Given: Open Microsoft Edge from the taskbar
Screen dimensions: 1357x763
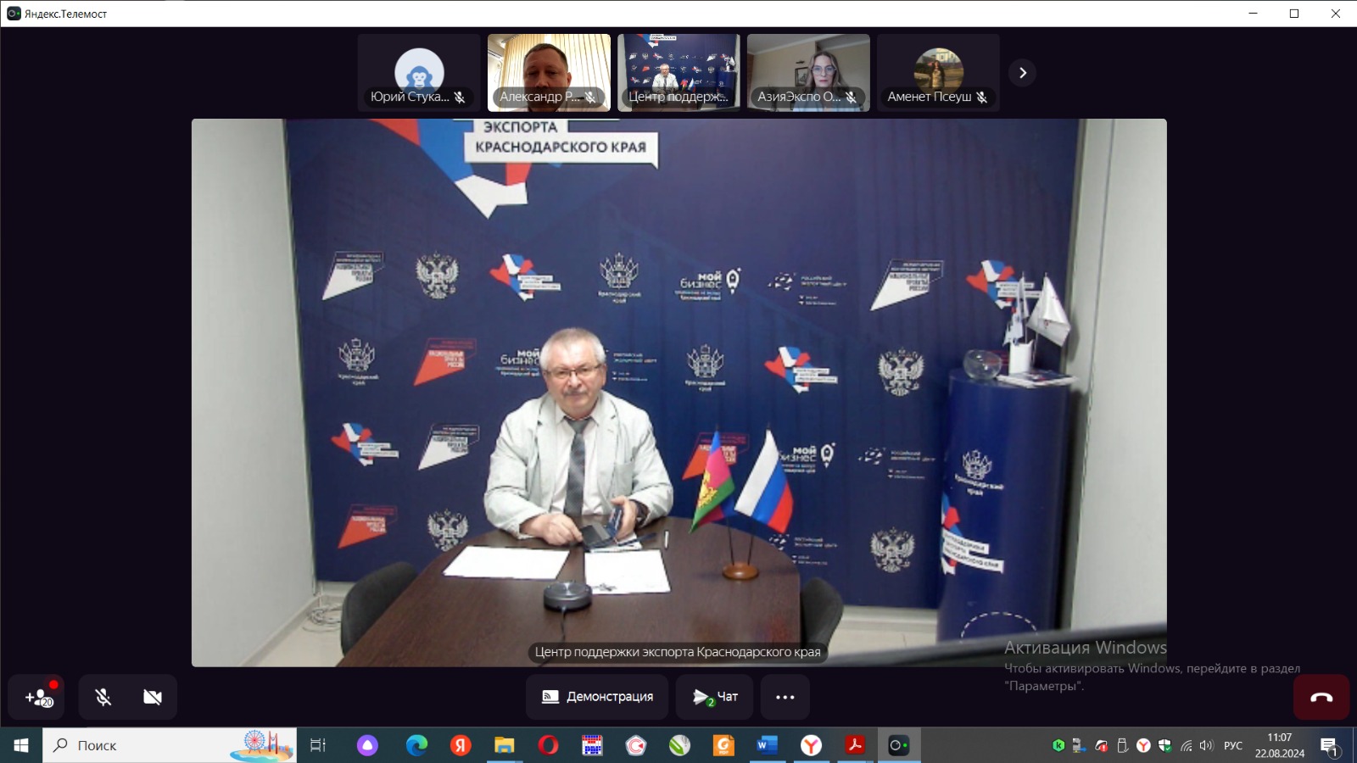Looking at the screenshot, I should click(416, 745).
